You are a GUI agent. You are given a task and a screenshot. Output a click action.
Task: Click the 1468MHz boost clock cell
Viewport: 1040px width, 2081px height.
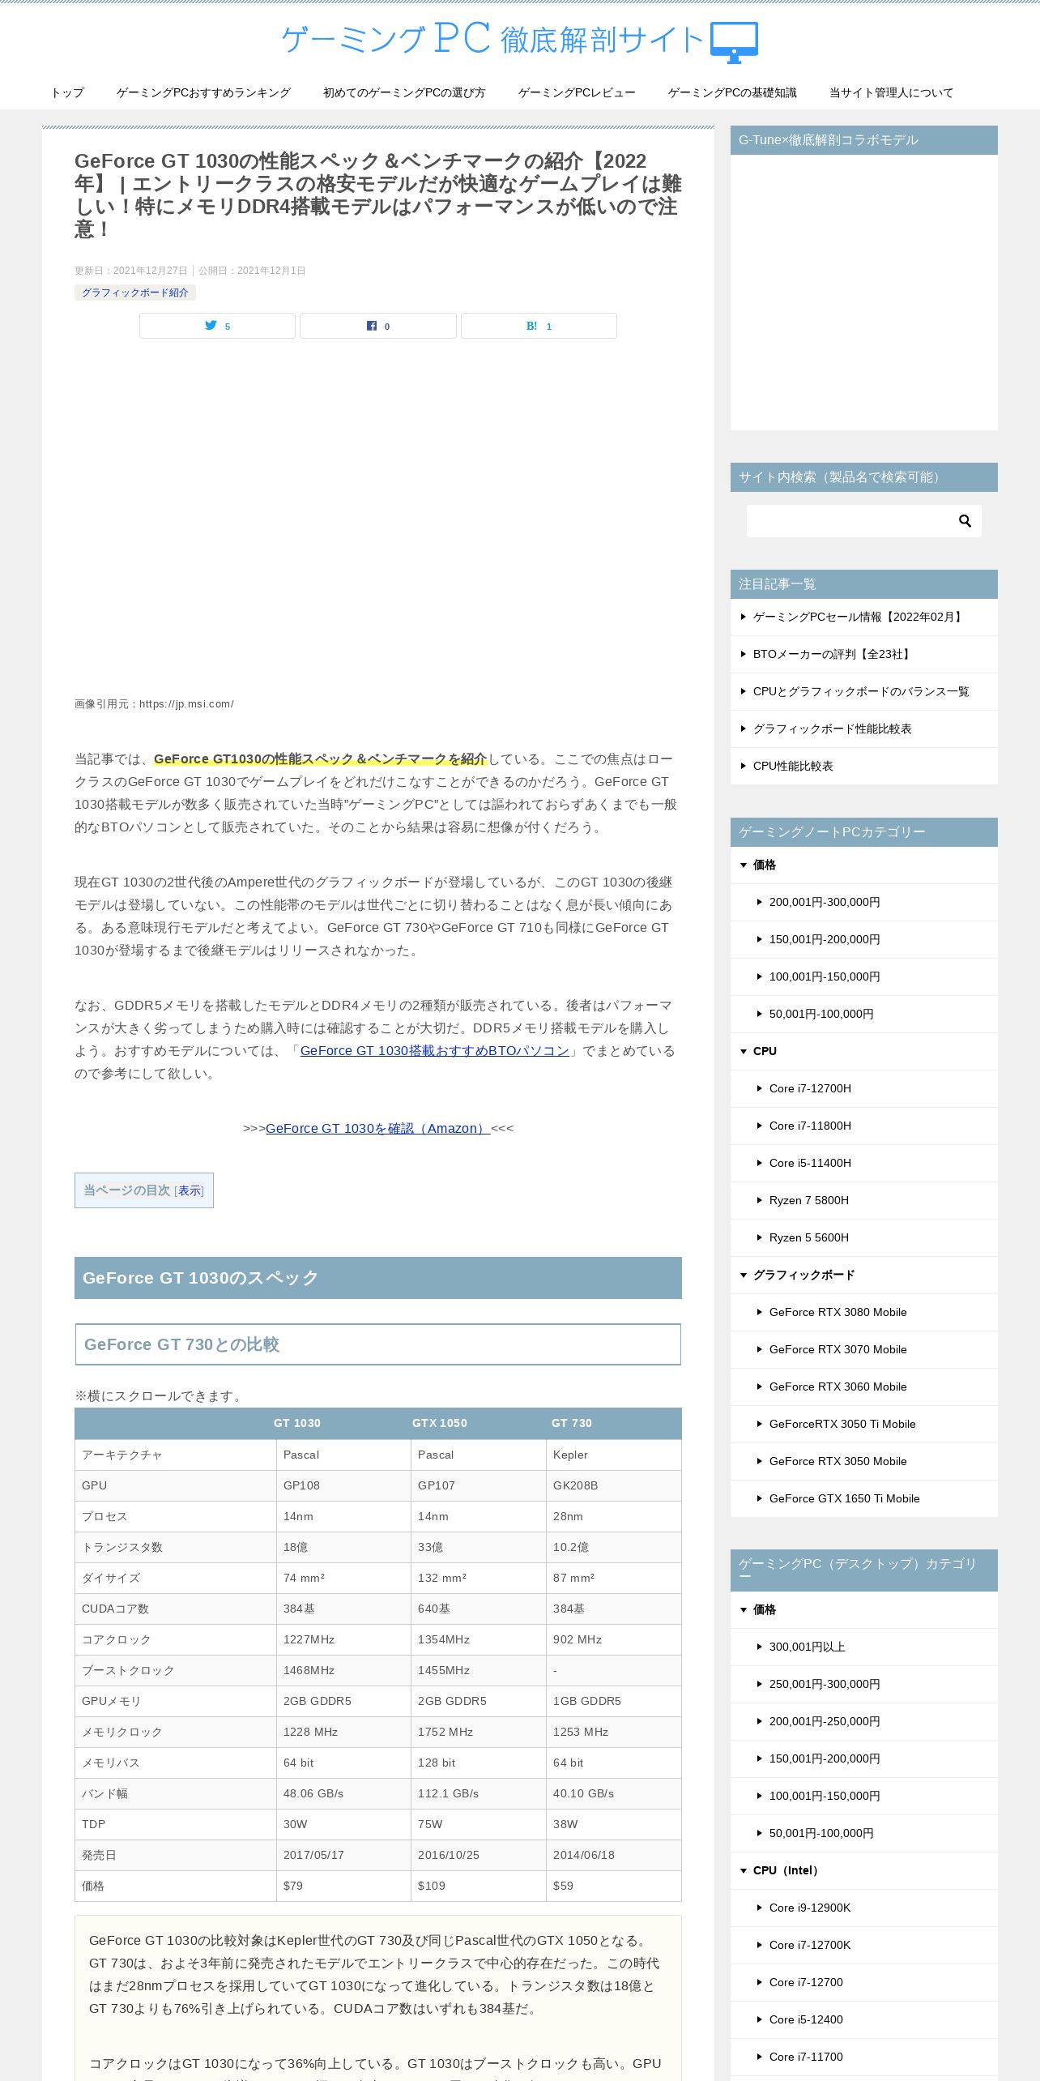(x=343, y=1670)
